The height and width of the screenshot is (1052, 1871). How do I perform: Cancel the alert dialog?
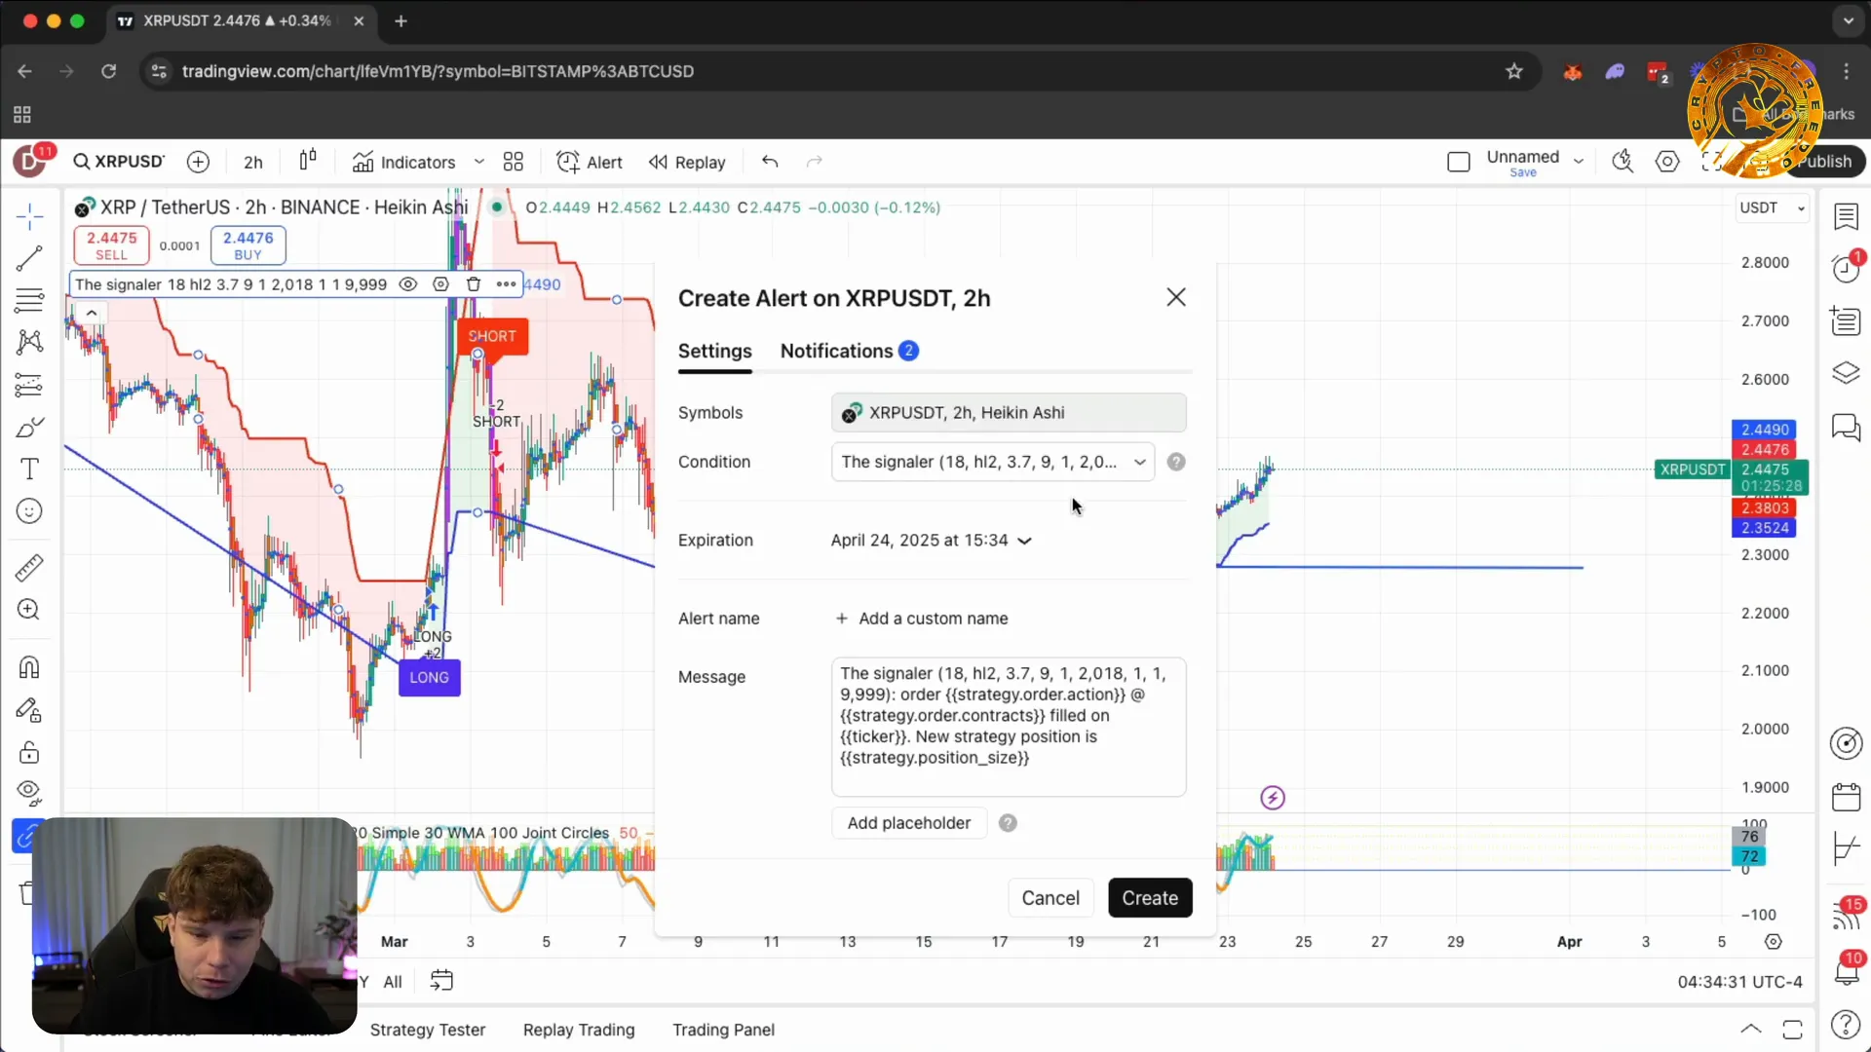tap(1050, 898)
